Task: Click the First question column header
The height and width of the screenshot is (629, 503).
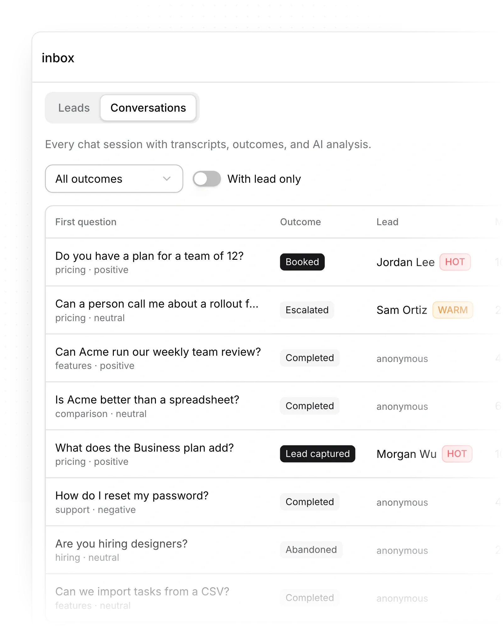Action: [x=86, y=222]
